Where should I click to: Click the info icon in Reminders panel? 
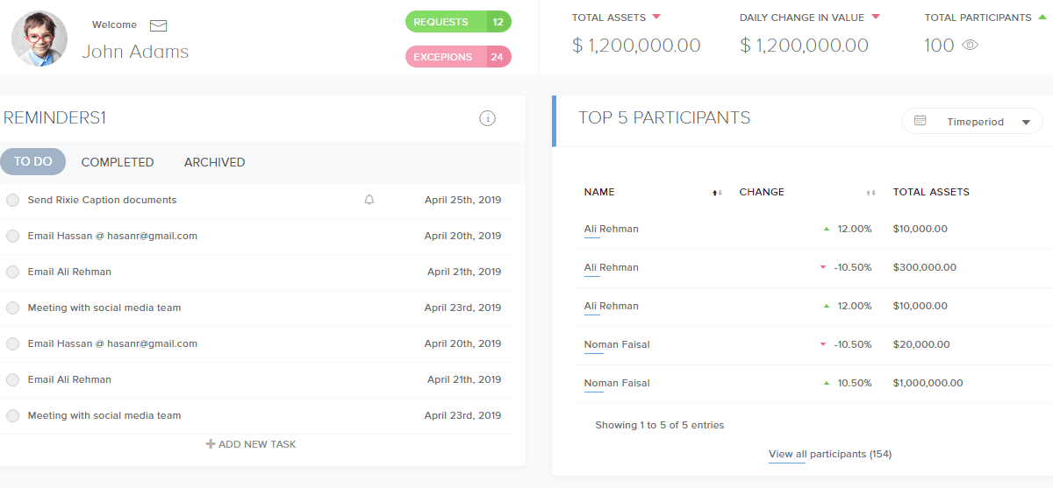[x=488, y=118]
